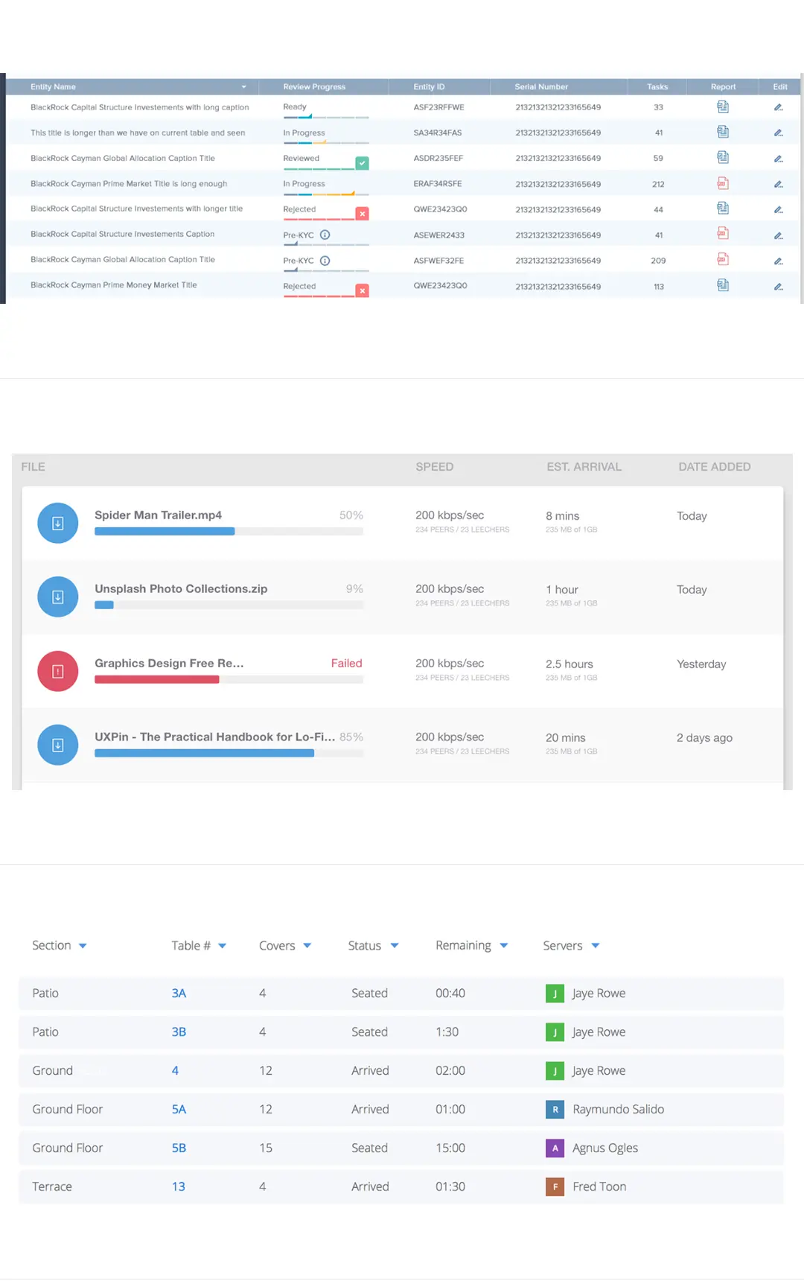Click Spider Man Trailer.mp4 progress bar

[x=229, y=532]
